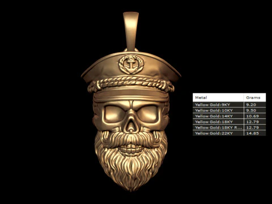Click the 9.50 grams value

pyautogui.click(x=251, y=110)
